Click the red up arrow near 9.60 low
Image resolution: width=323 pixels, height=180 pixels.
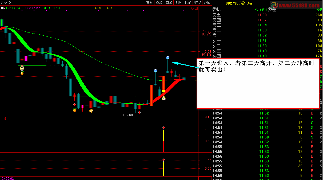click(x=139, y=112)
